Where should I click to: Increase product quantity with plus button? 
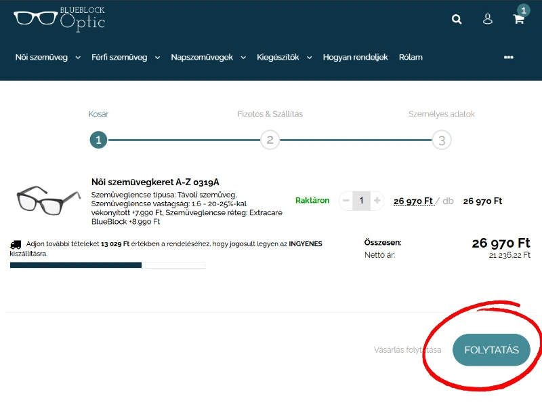(377, 201)
